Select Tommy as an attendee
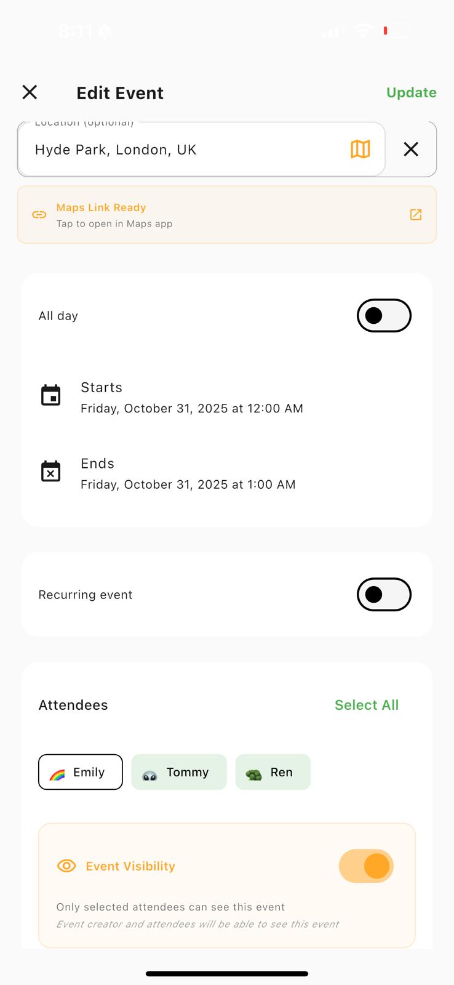Image resolution: width=454 pixels, height=985 pixels. tap(179, 772)
